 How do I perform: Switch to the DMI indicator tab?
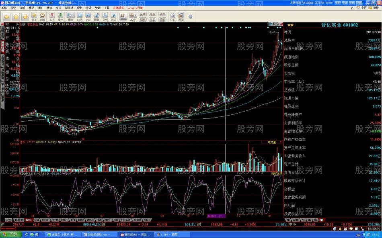tap(99, 220)
